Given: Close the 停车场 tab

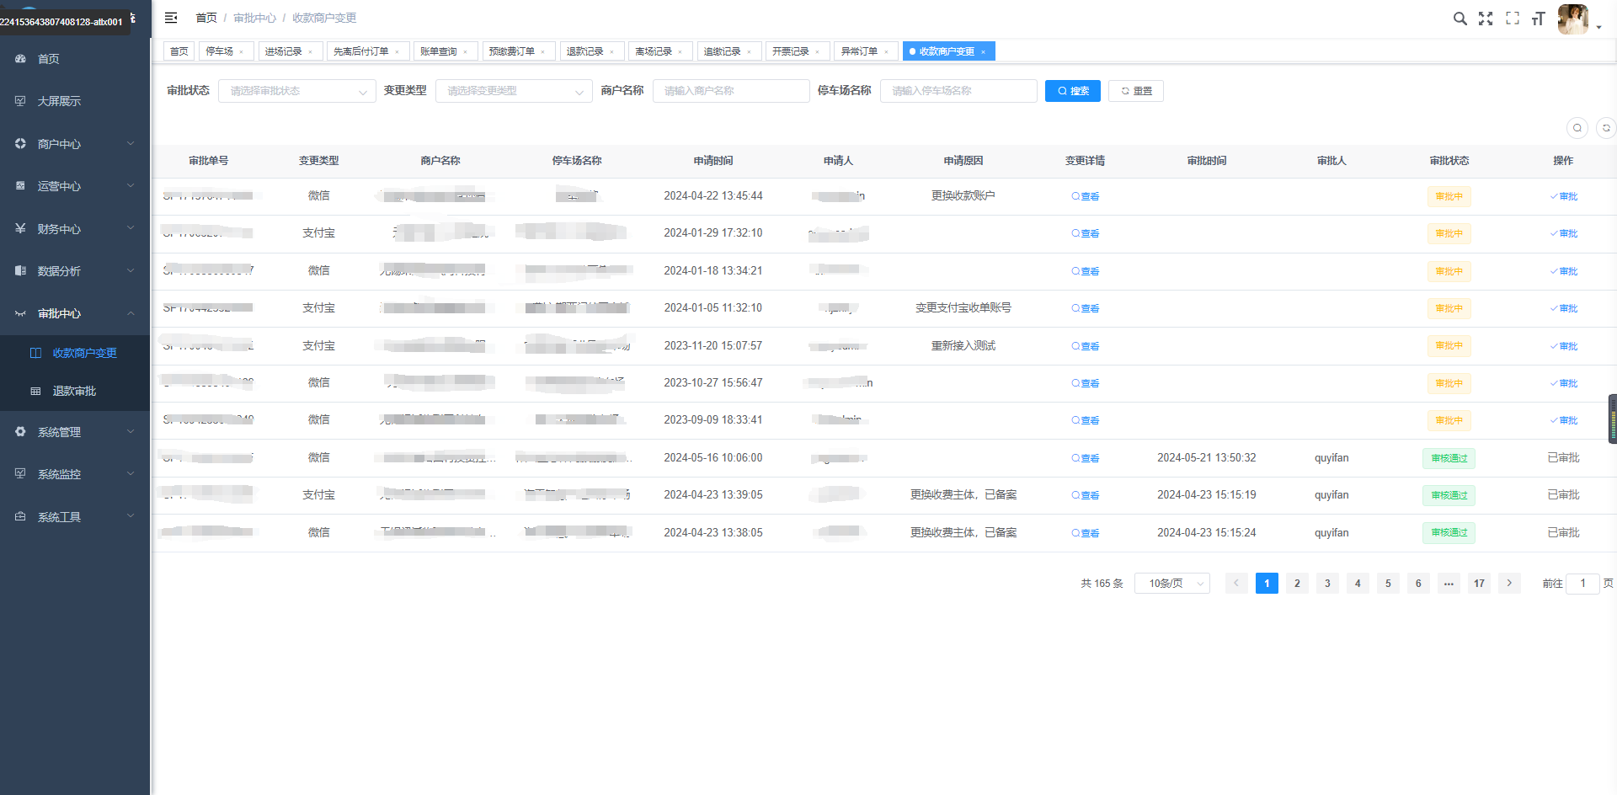Looking at the screenshot, I should tap(241, 52).
